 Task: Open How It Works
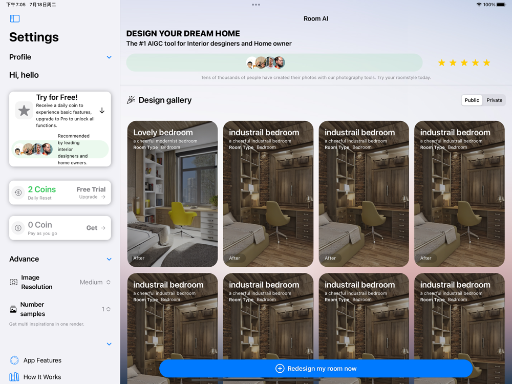[x=42, y=377]
